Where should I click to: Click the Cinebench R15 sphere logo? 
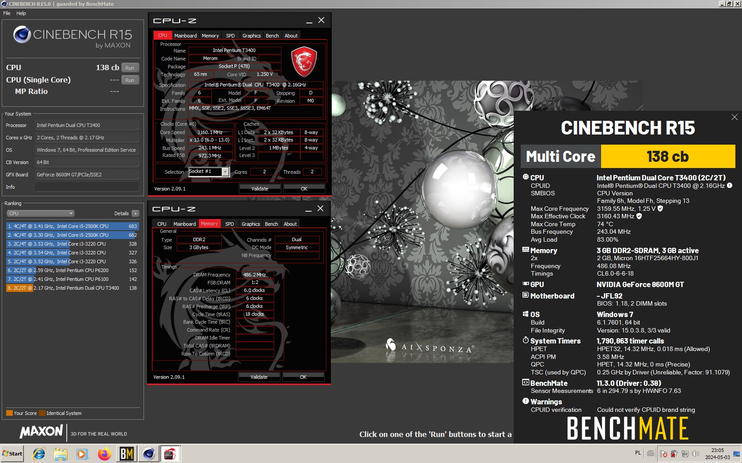22,34
